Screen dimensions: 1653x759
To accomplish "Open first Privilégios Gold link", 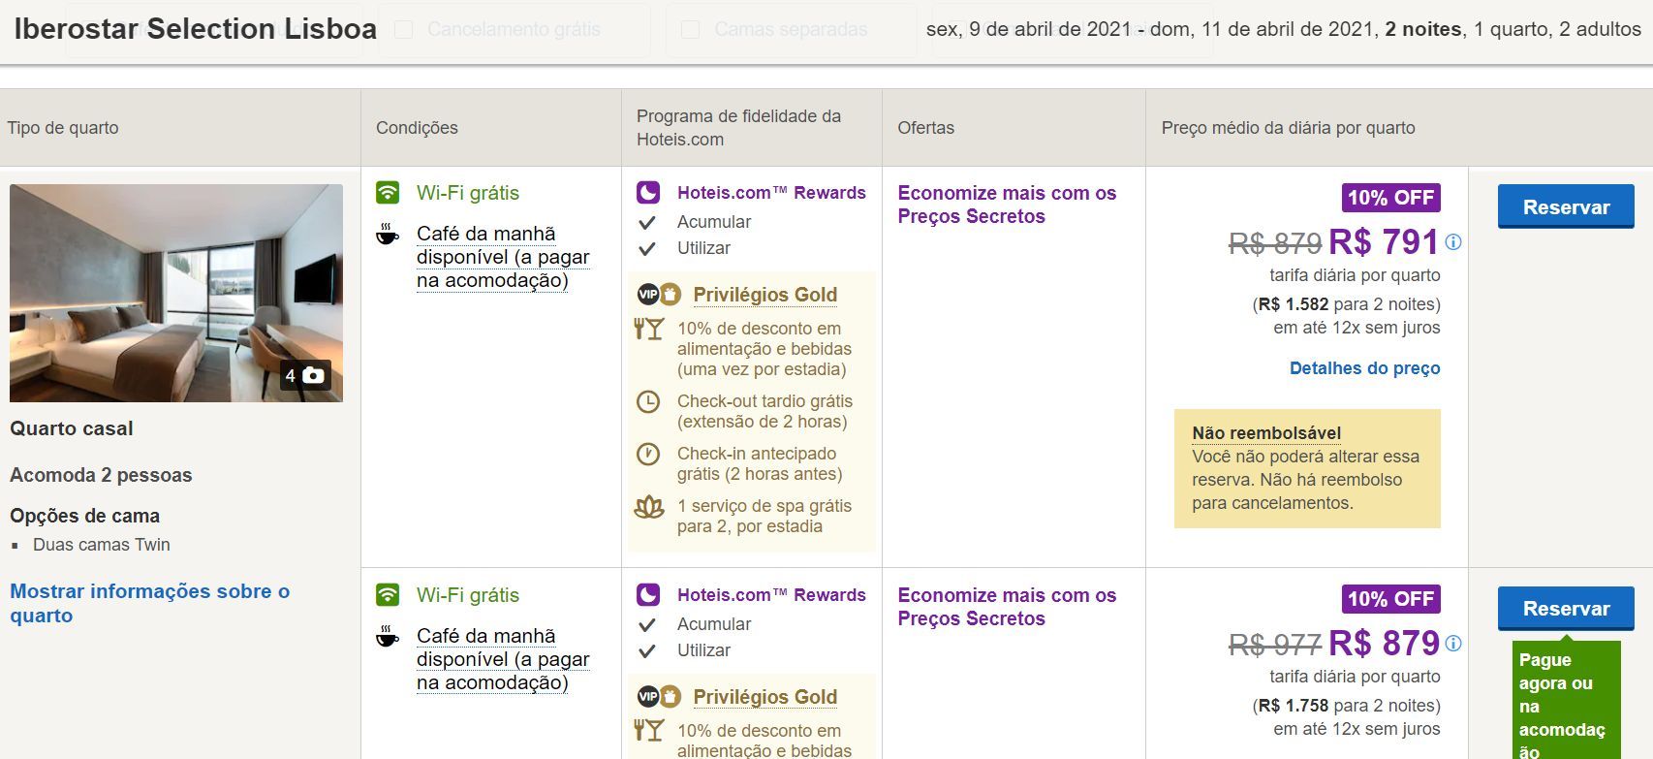I will coord(764,295).
